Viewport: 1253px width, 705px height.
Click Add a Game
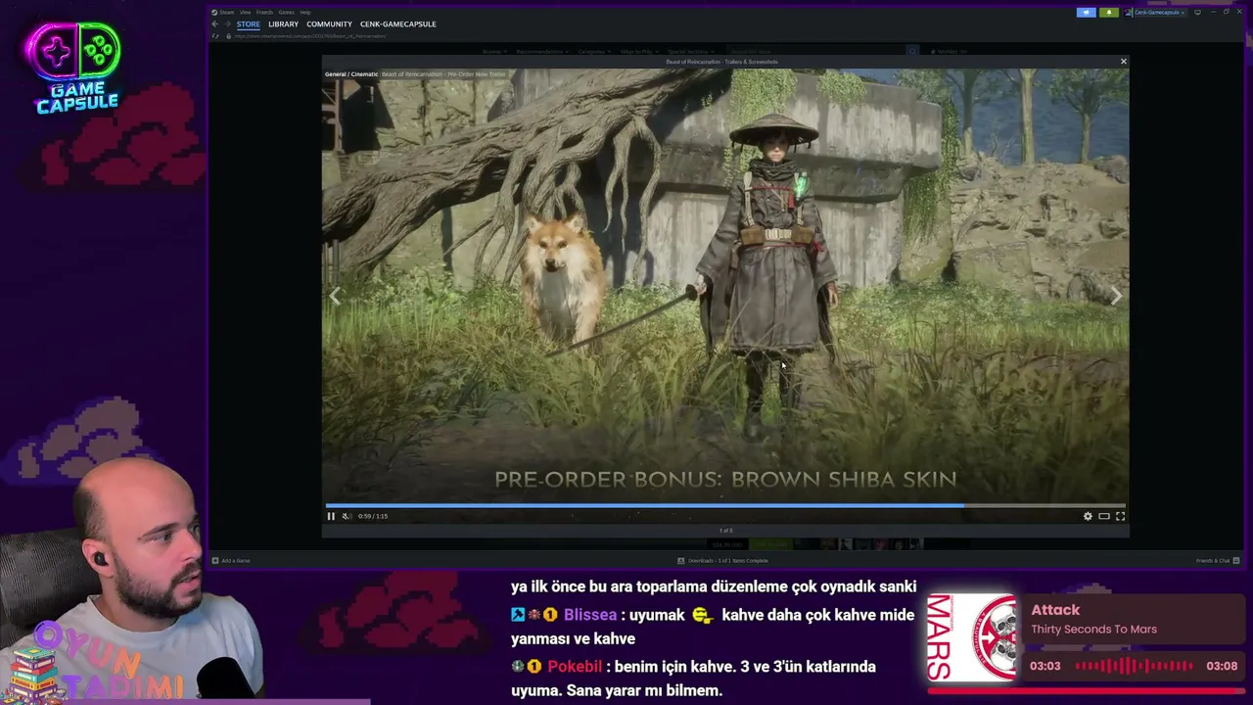point(231,561)
